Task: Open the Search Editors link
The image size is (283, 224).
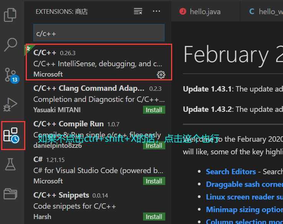Action: pyautogui.click(x=231, y=172)
